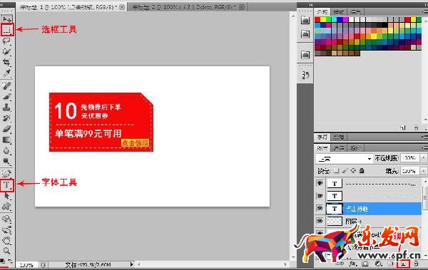Toggle lock all for layer

(x=362, y=171)
